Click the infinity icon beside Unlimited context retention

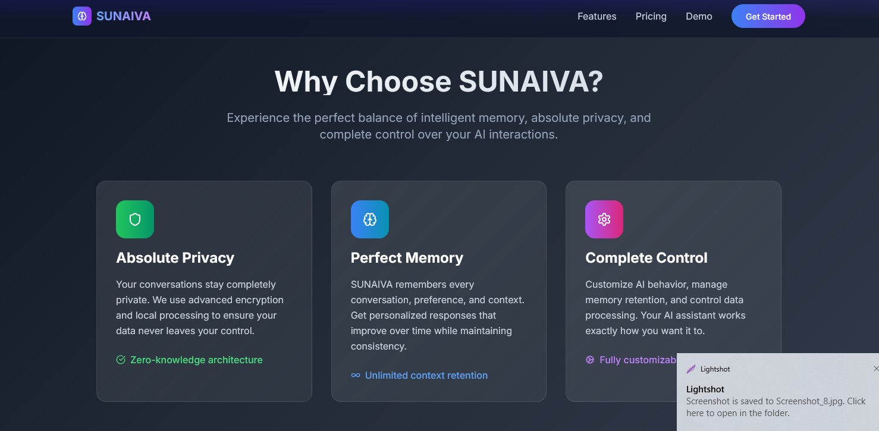356,375
